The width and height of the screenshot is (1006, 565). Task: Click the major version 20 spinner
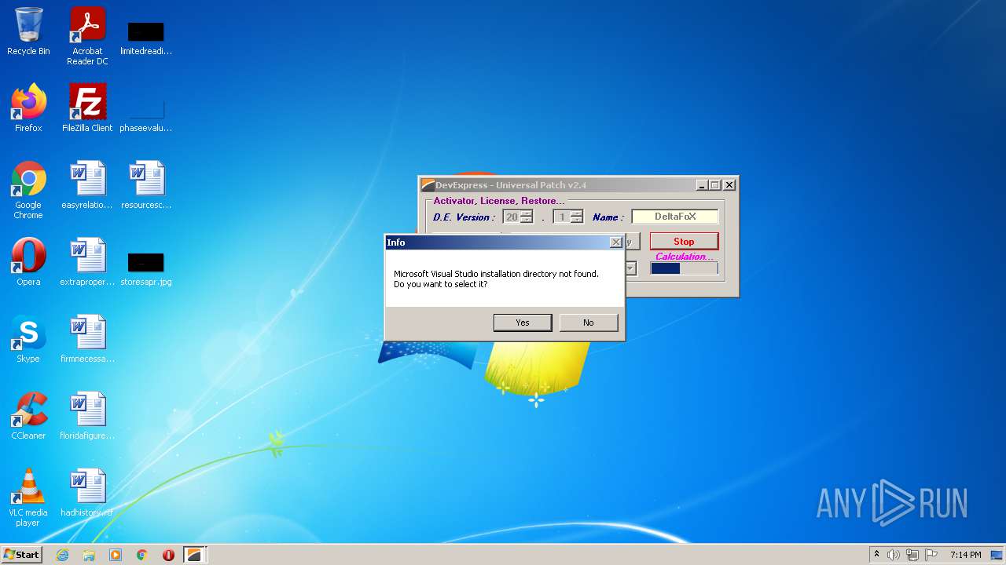coord(518,217)
